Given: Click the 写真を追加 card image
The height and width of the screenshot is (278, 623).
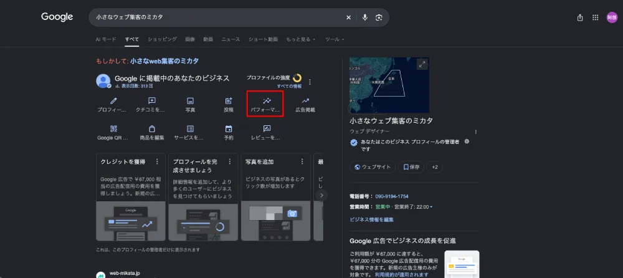Looking at the screenshot, I should [276, 221].
